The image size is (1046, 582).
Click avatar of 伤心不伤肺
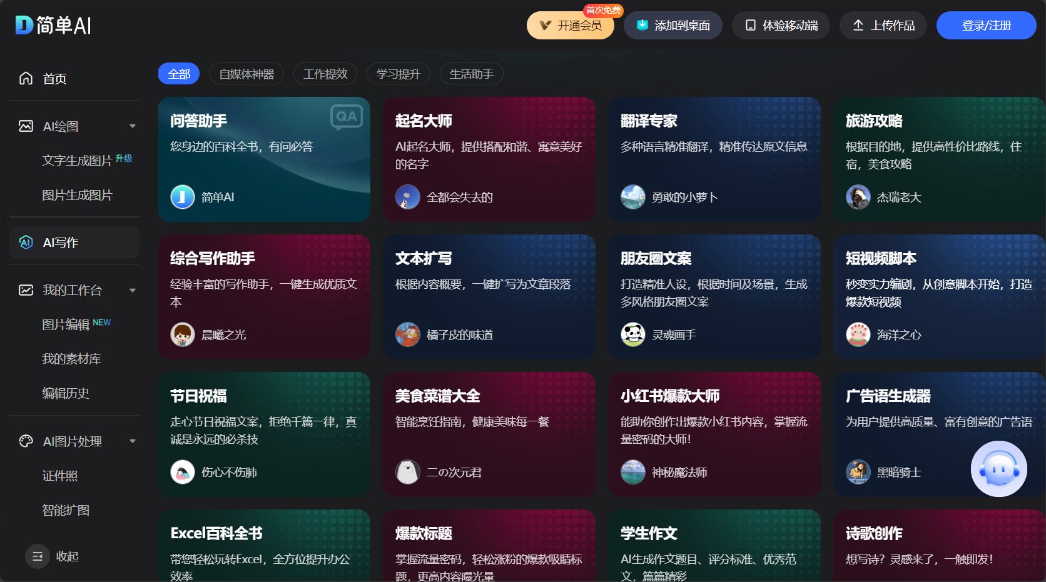pyautogui.click(x=183, y=472)
